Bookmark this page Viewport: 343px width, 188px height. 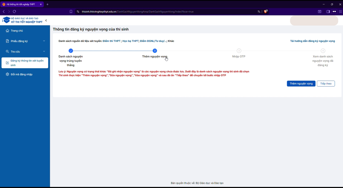point(71,12)
